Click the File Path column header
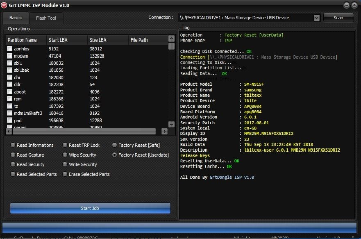The width and height of the screenshot is (361, 239). [148, 40]
